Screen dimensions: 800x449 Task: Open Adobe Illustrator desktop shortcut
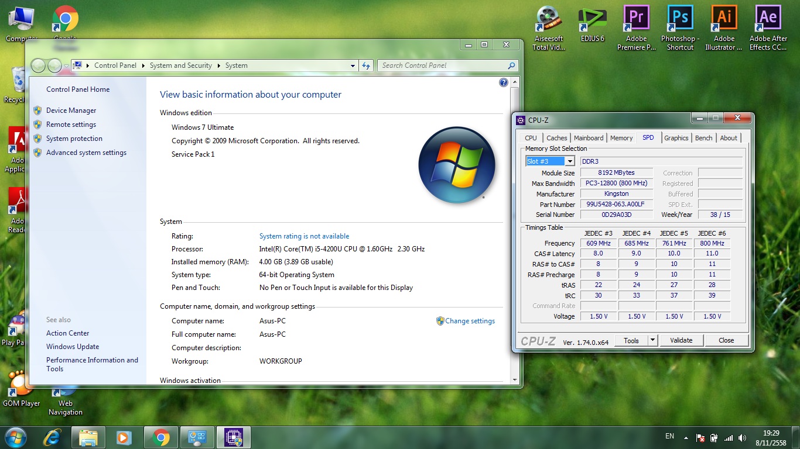coord(724,27)
